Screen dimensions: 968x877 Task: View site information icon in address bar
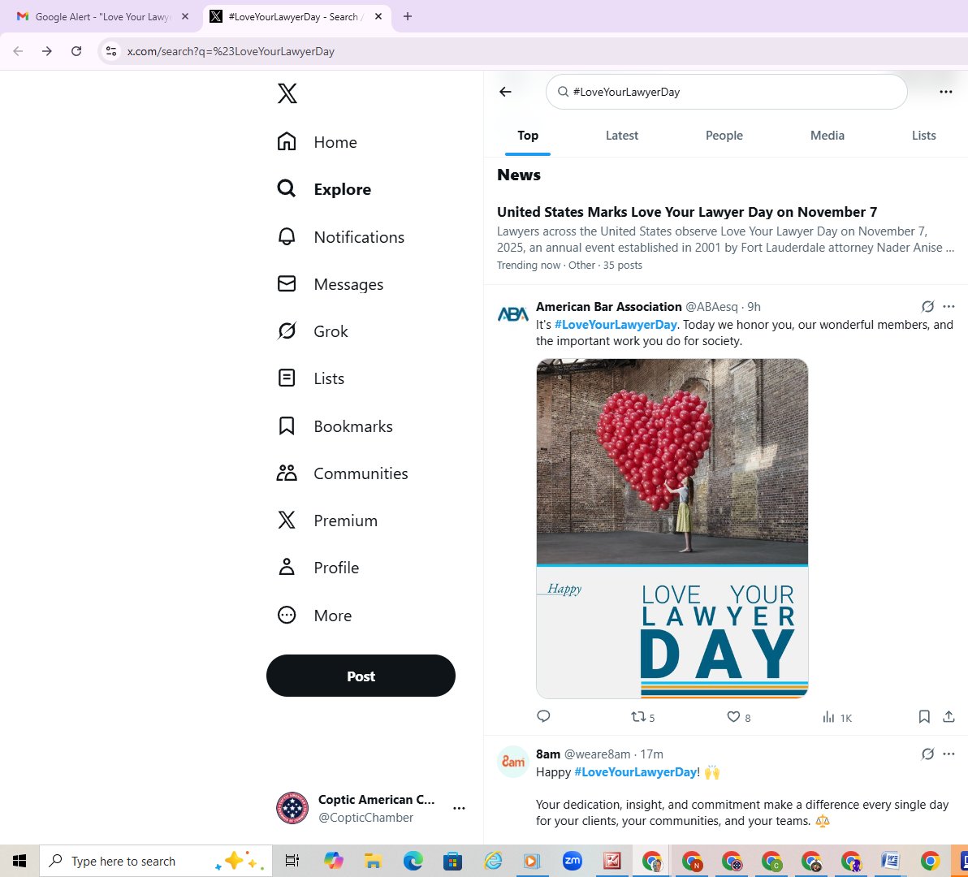111,51
